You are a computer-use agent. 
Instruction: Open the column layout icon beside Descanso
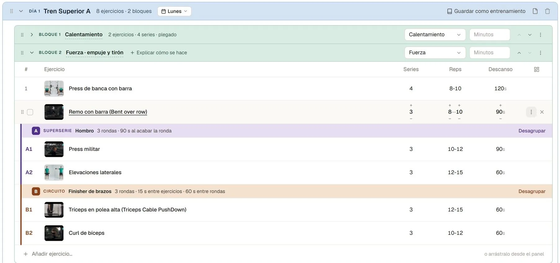pyautogui.click(x=537, y=69)
